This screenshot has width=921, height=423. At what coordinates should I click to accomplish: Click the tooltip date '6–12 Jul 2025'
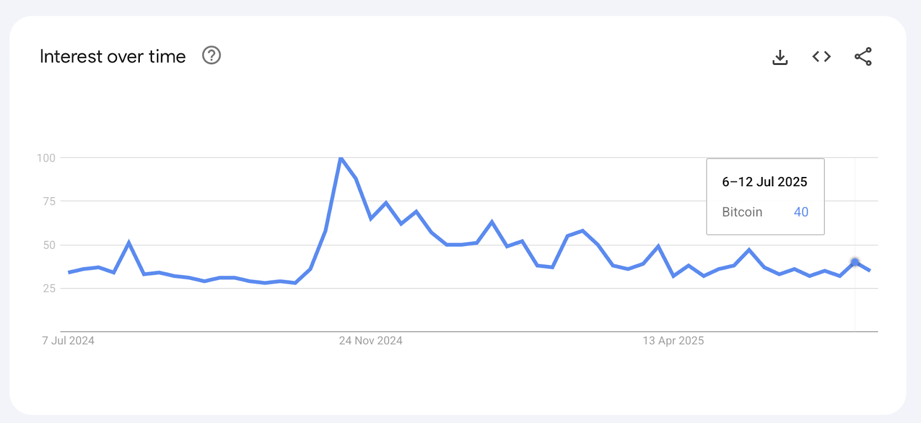click(x=764, y=182)
